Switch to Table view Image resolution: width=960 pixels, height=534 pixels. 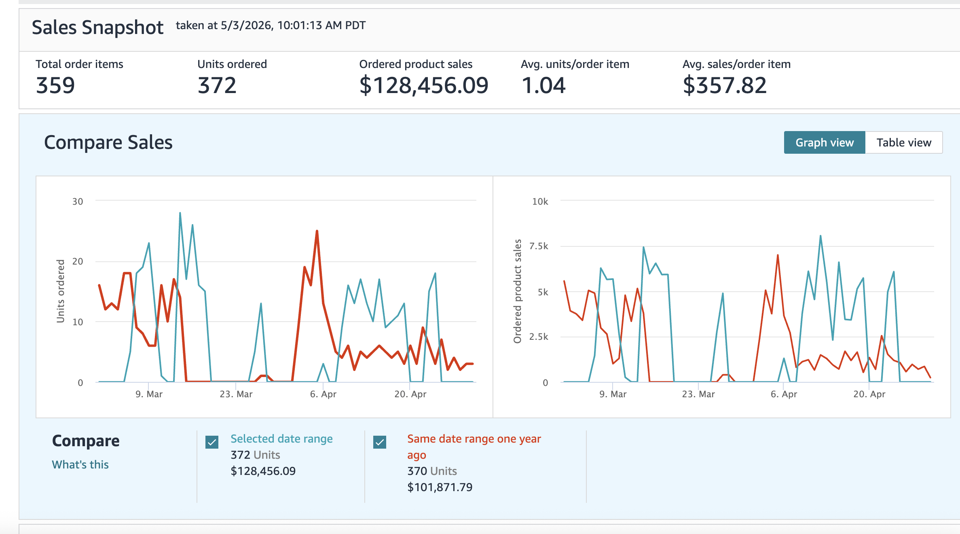[904, 142]
